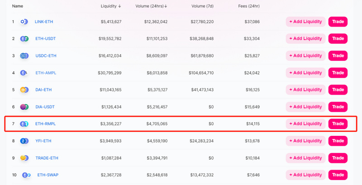Add Liquidity to the DAI-ETH pool
Screen dimensions: 362x185
click(x=305, y=90)
